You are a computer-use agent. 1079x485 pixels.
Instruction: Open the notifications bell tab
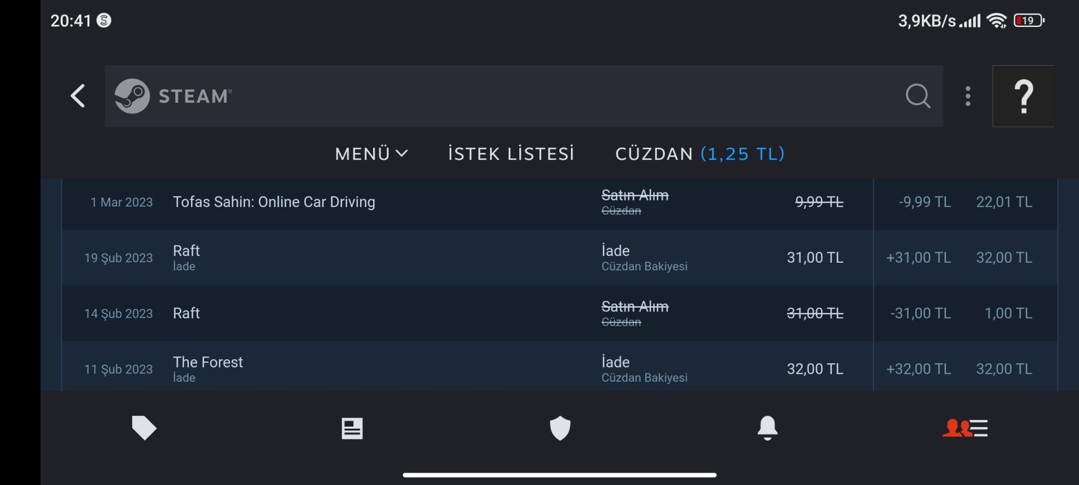768,428
